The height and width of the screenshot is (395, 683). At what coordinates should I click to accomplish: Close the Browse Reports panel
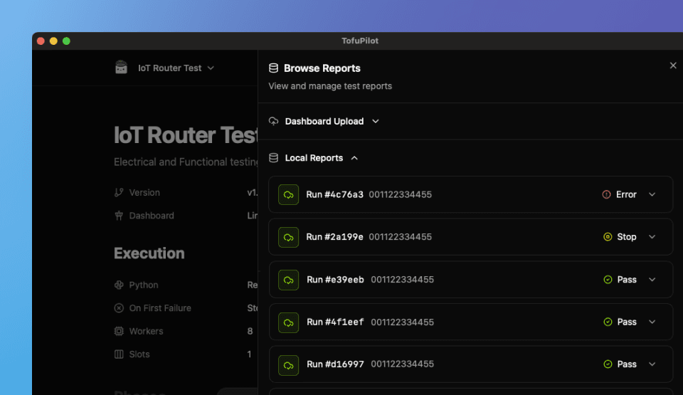[x=673, y=65]
